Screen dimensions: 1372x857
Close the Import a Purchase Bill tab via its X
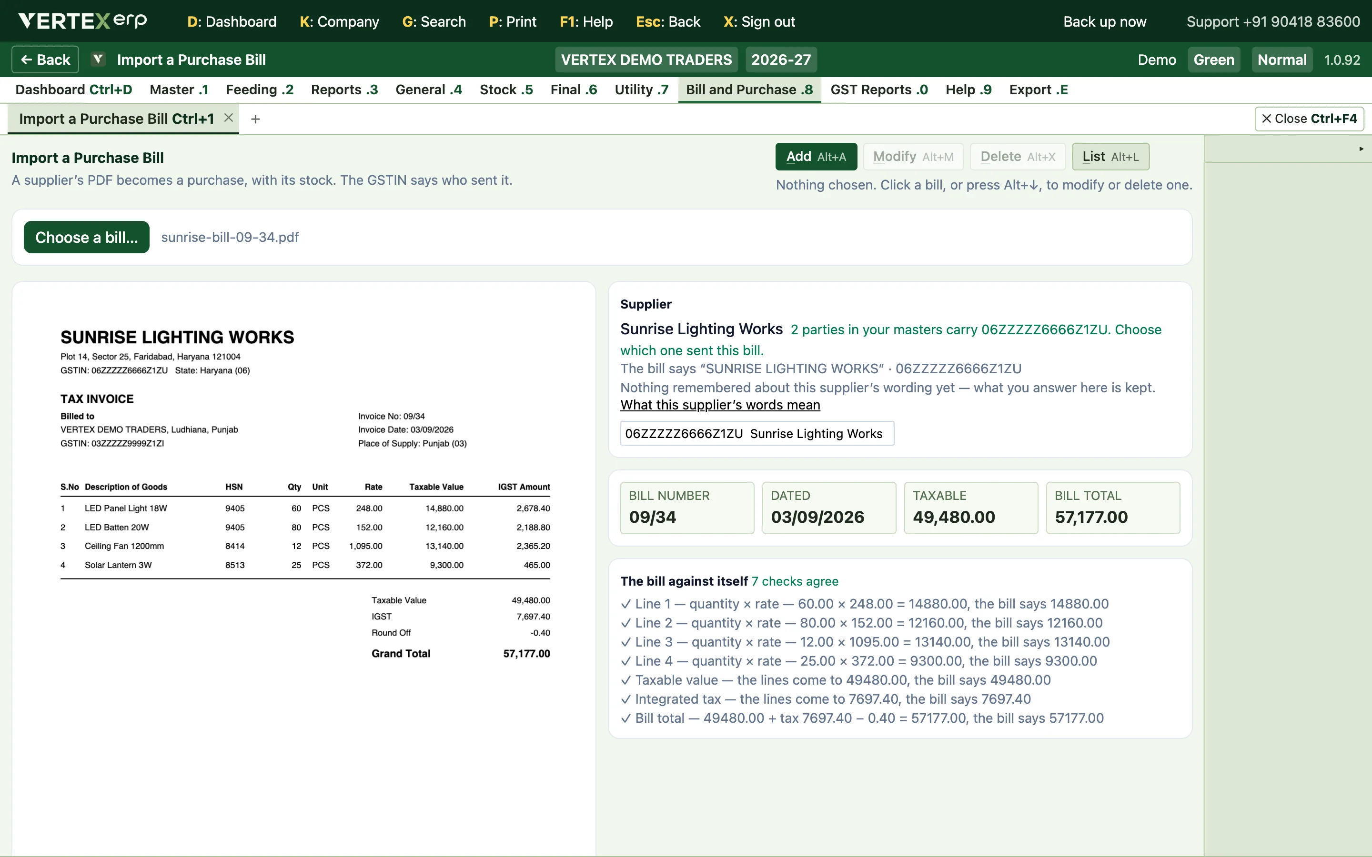click(x=229, y=118)
